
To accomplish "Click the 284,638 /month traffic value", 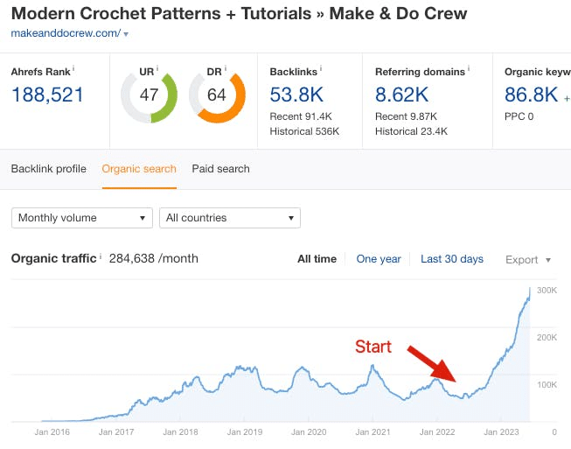I will [154, 258].
